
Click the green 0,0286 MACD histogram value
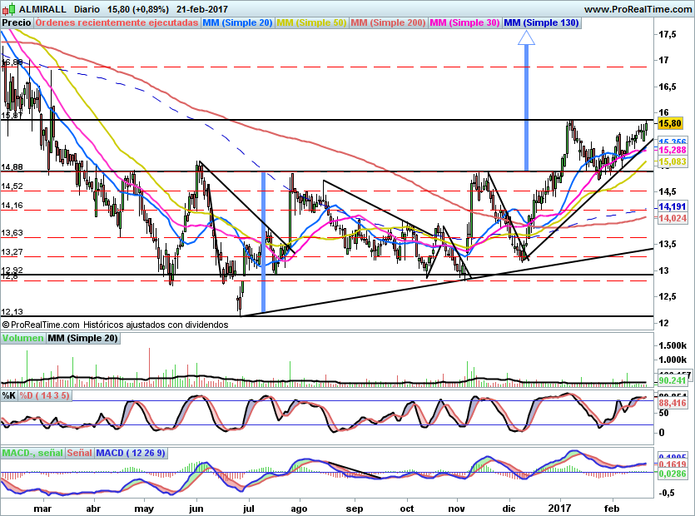(673, 474)
